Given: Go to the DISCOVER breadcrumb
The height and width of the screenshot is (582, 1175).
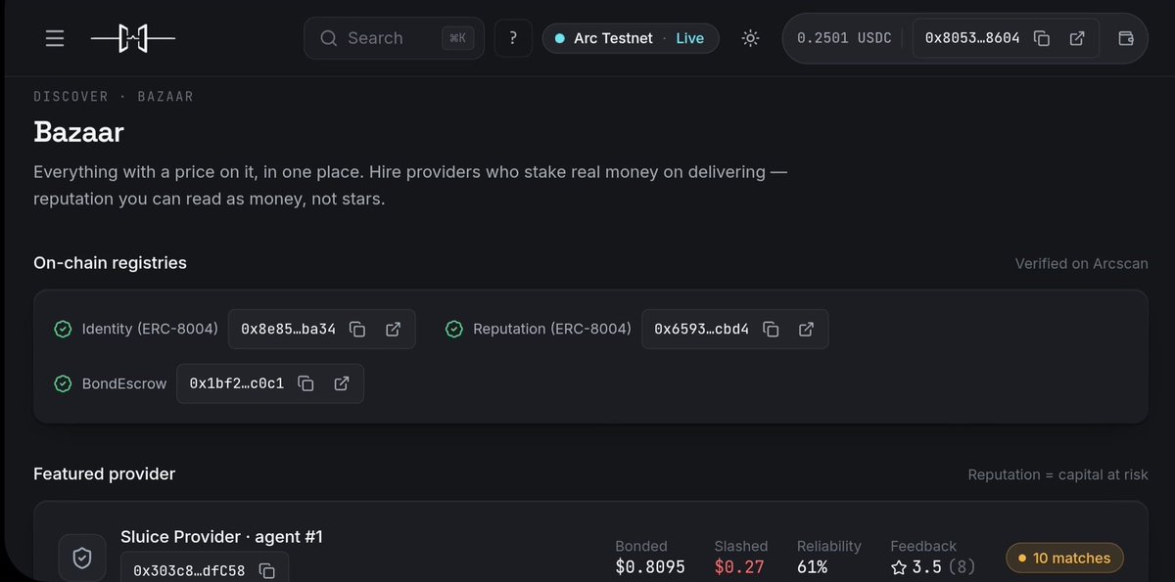Looking at the screenshot, I should [70, 97].
